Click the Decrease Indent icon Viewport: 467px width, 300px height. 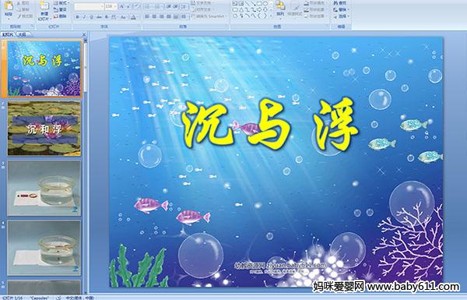click(169, 6)
